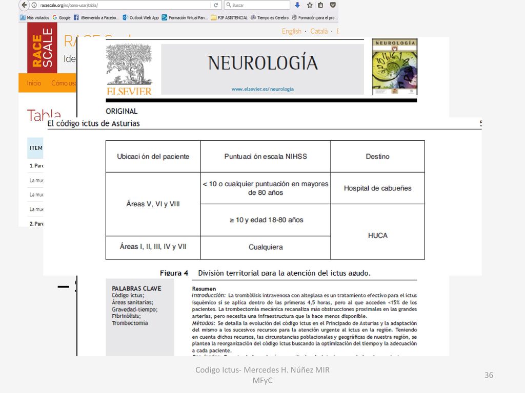525x393 pixels.
Task: Click the 'Tabla' page heading
Action: coord(44,114)
